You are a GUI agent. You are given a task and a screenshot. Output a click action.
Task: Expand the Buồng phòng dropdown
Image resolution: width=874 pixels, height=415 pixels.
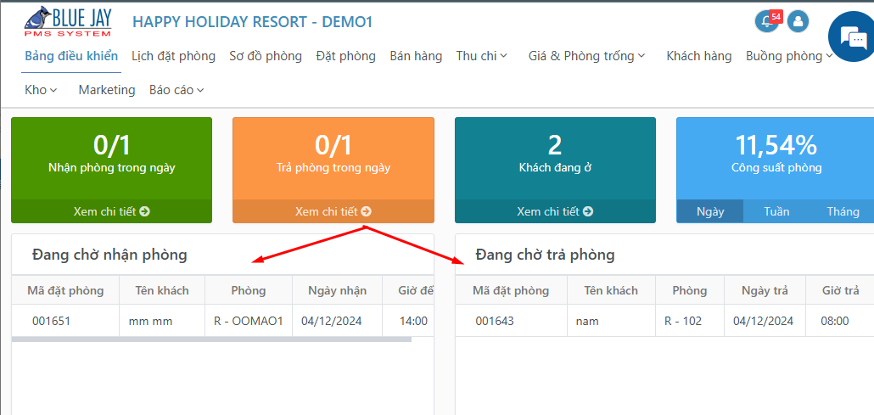click(x=789, y=56)
